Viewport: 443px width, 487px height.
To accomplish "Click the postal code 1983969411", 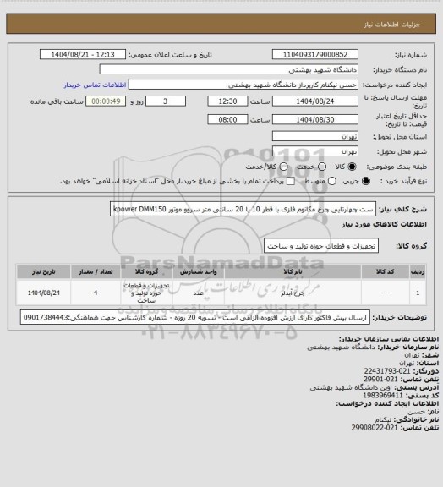I will (383, 396).
